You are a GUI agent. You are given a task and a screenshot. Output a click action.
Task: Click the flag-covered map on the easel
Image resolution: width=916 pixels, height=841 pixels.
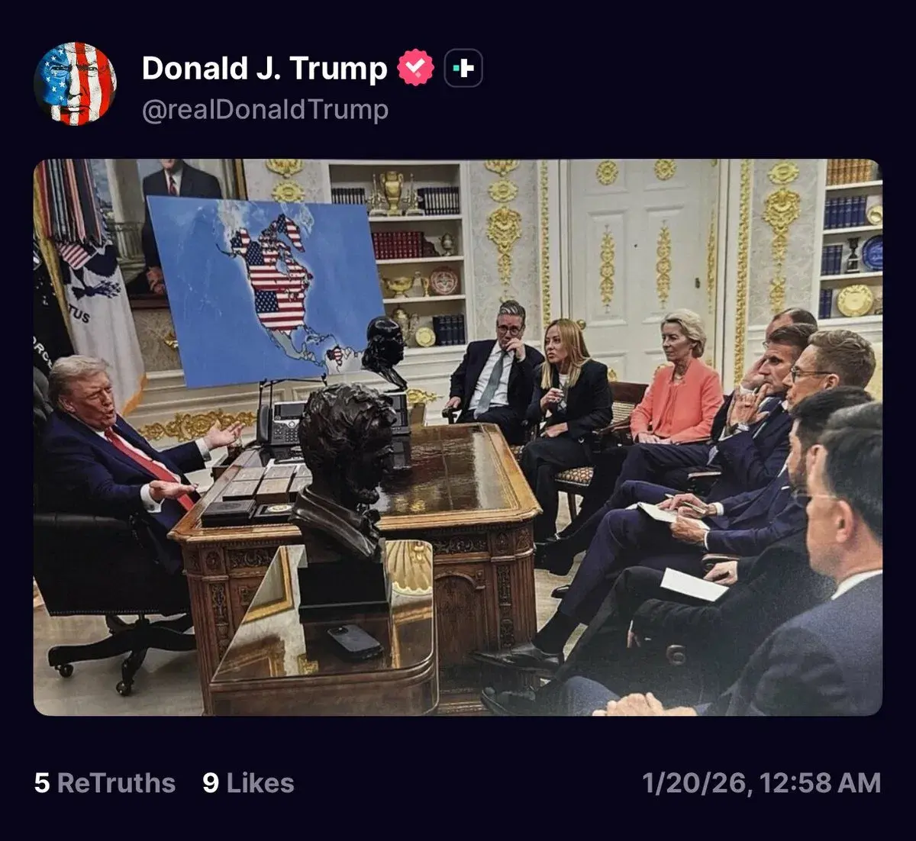click(x=266, y=290)
